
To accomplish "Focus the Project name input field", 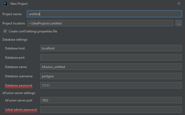I will click(104, 14).
